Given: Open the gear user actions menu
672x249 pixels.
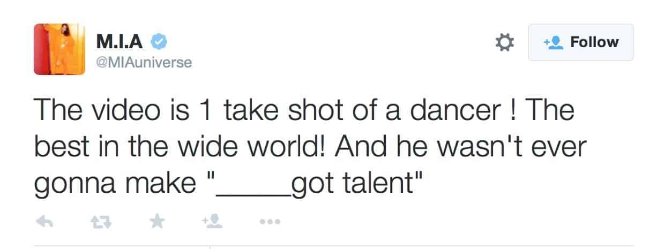Looking at the screenshot, I should click(x=504, y=42).
